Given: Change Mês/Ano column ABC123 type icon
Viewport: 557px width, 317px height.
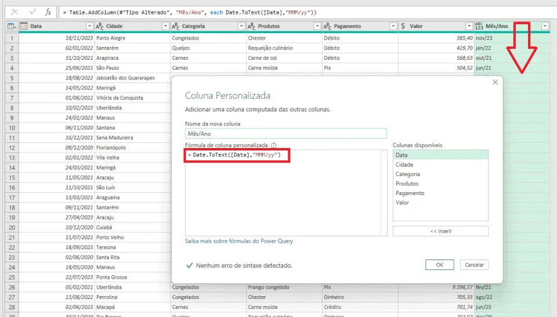Looking at the screenshot, I should [479, 26].
